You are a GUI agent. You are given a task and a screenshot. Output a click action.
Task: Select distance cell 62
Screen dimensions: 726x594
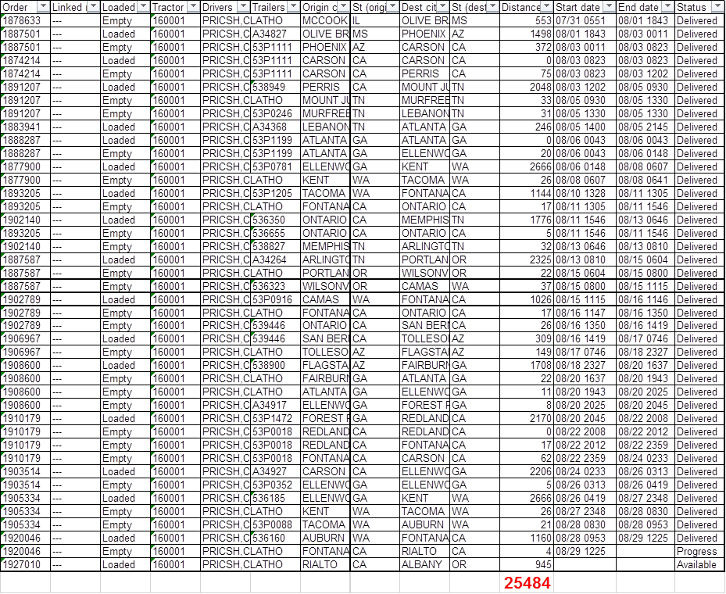coord(527,458)
